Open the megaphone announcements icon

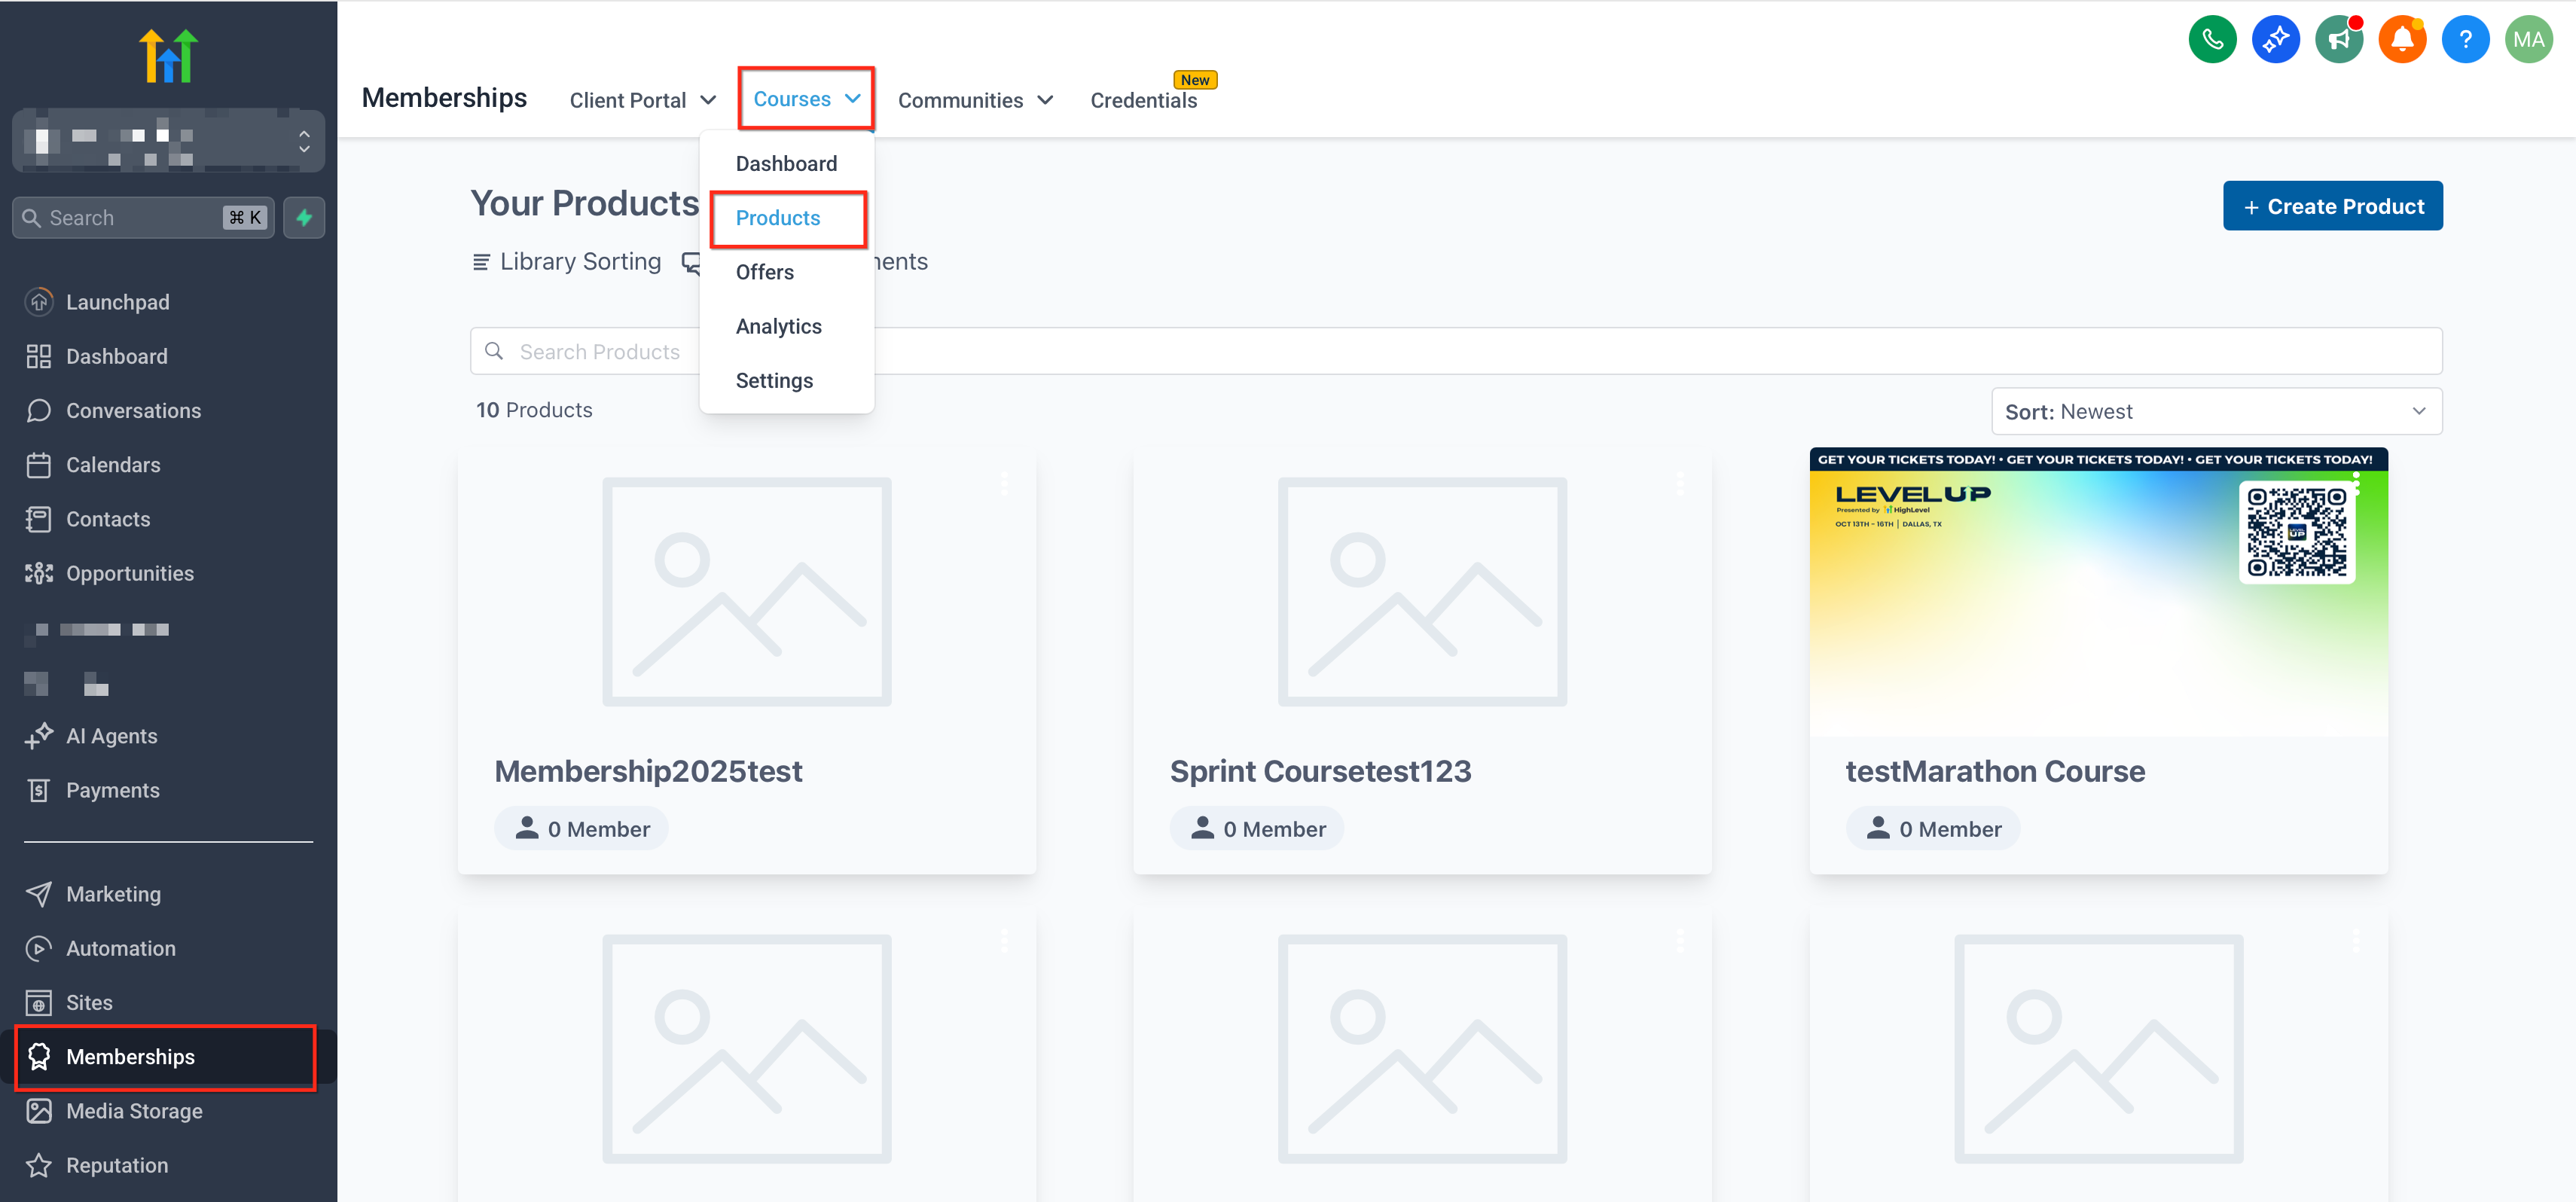pos(2338,40)
